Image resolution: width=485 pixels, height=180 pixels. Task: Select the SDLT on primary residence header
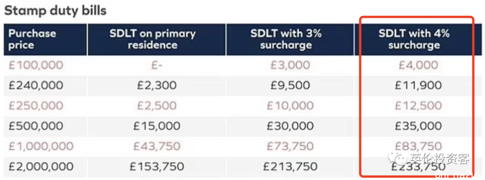[x=153, y=39]
